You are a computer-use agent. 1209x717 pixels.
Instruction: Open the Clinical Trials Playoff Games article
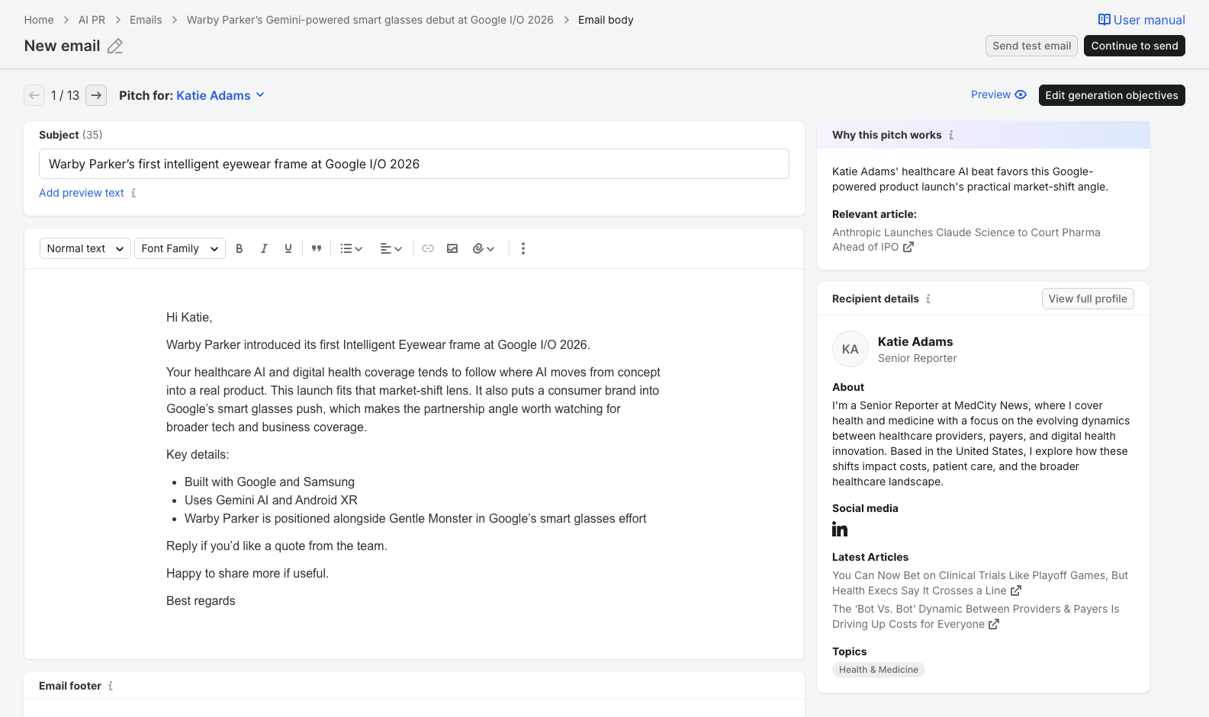point(980,583)
